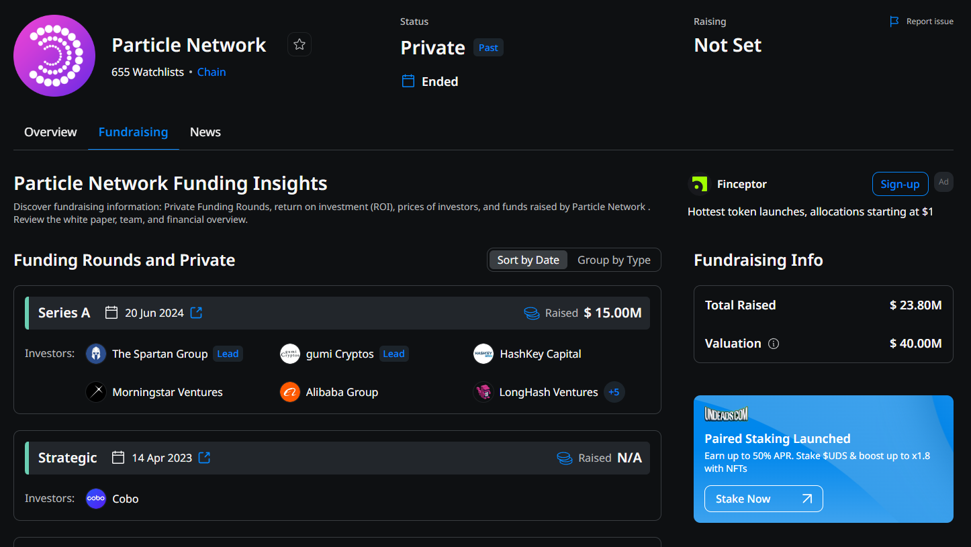Click the Undeads.com logo in ad
Image resolution: width=971 pixels, height=547 pixels.
(726, 414)
